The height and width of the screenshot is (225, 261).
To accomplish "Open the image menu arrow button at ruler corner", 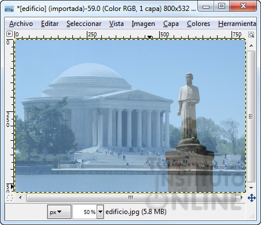I will 9,34.
